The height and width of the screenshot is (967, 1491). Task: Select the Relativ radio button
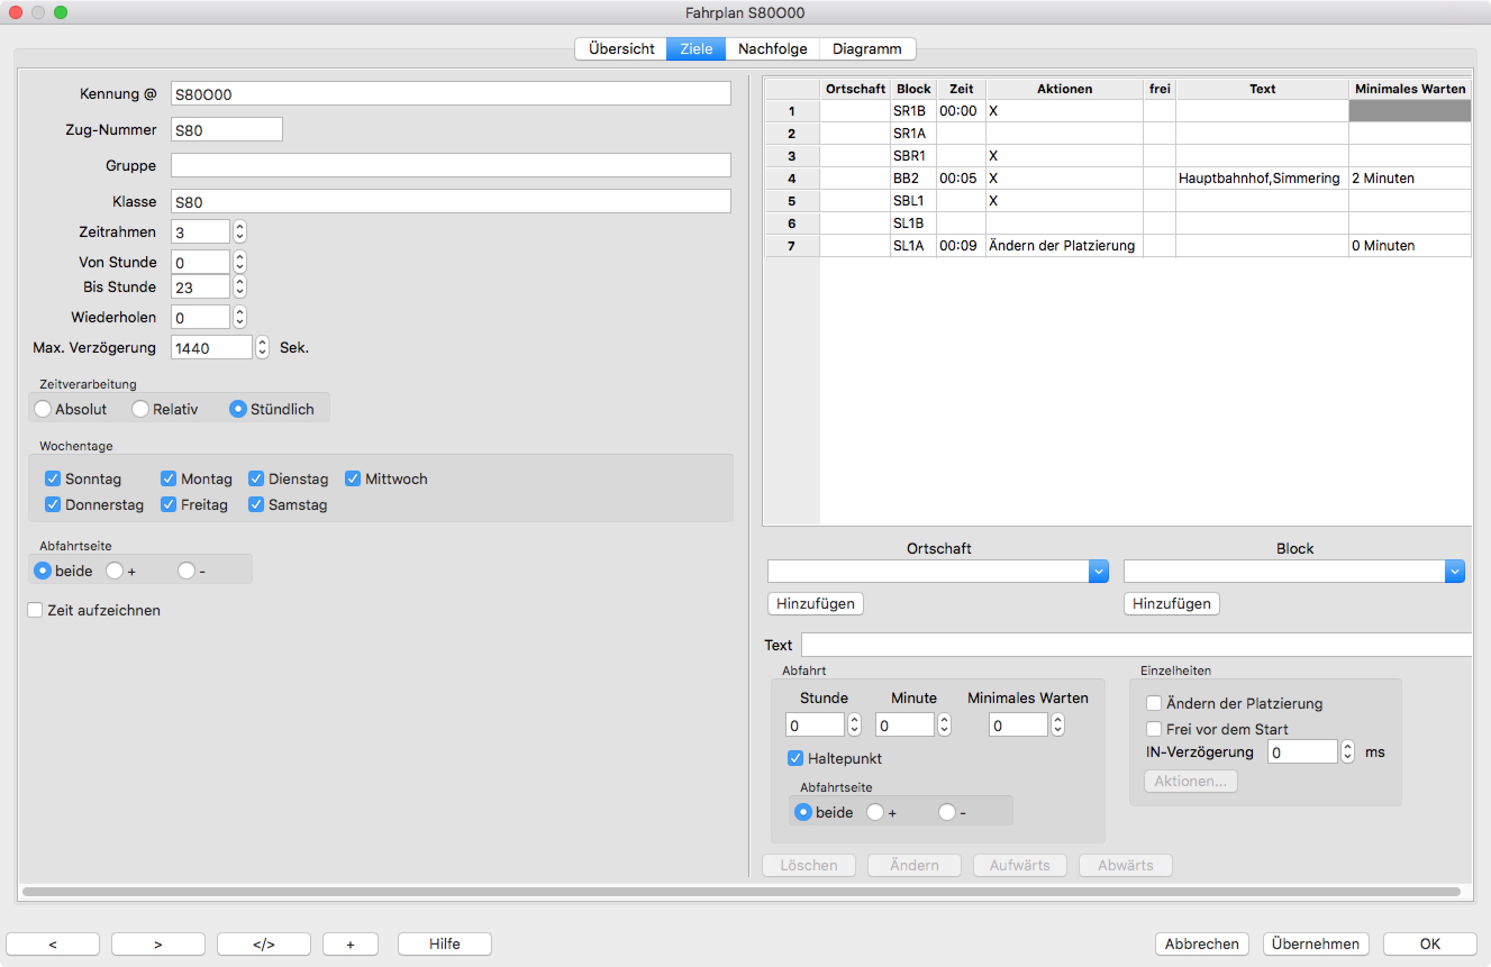point(140,409)
